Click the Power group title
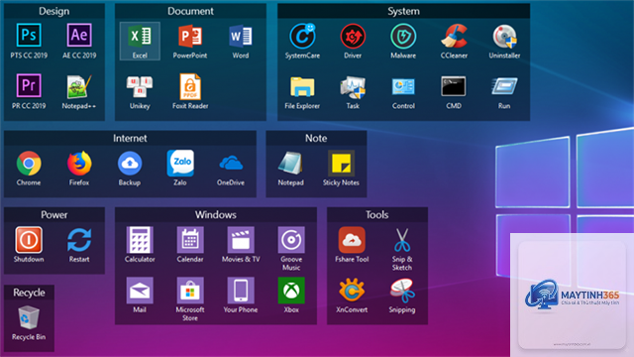The height and width of the screenshot is (357, 634). pyautogui.click(x=54, y=214)
